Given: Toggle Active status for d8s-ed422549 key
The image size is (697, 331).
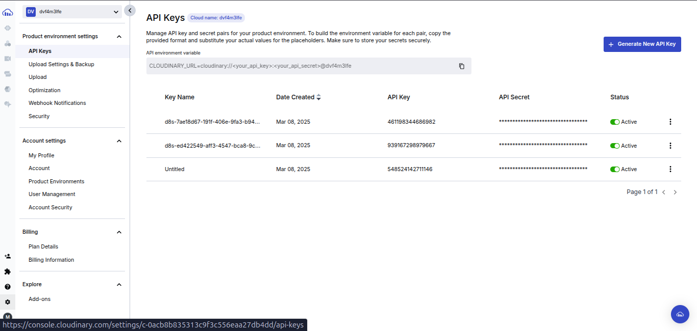Looking at the screenshot, I should (615, 146).
